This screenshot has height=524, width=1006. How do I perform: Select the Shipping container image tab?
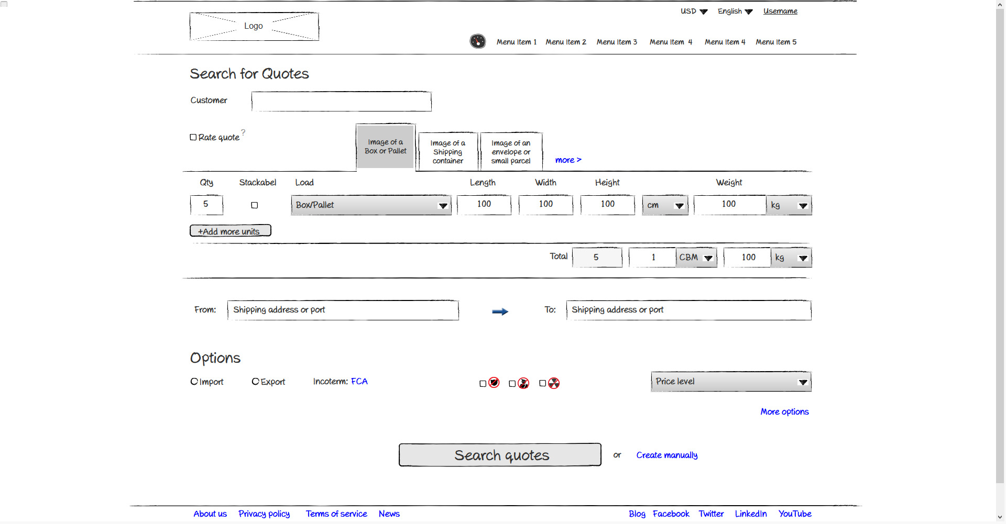(447, 152)
